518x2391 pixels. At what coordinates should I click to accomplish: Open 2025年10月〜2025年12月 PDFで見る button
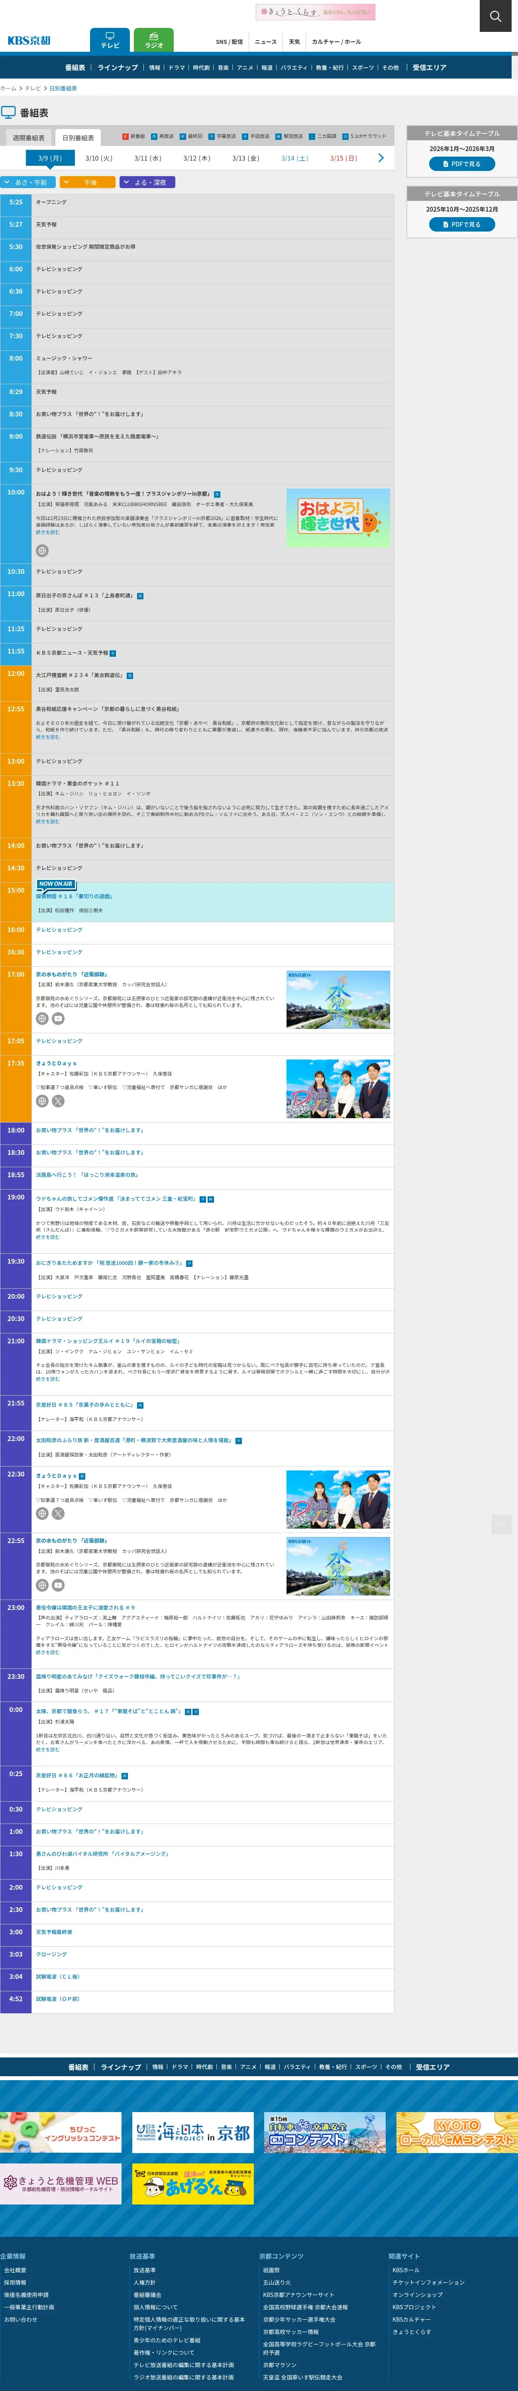pos(461,225)
